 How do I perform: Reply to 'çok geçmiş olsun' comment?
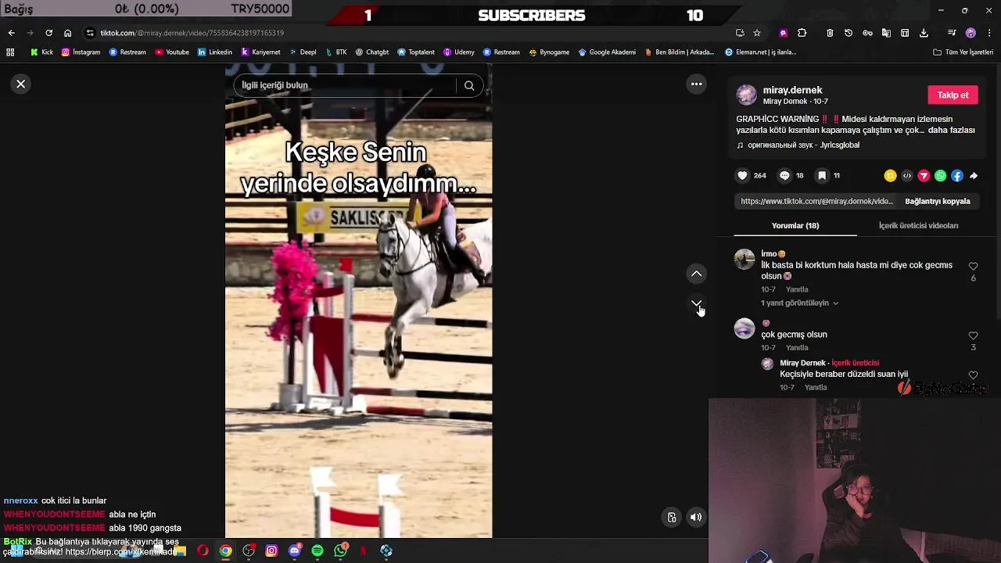pos(797,347)
